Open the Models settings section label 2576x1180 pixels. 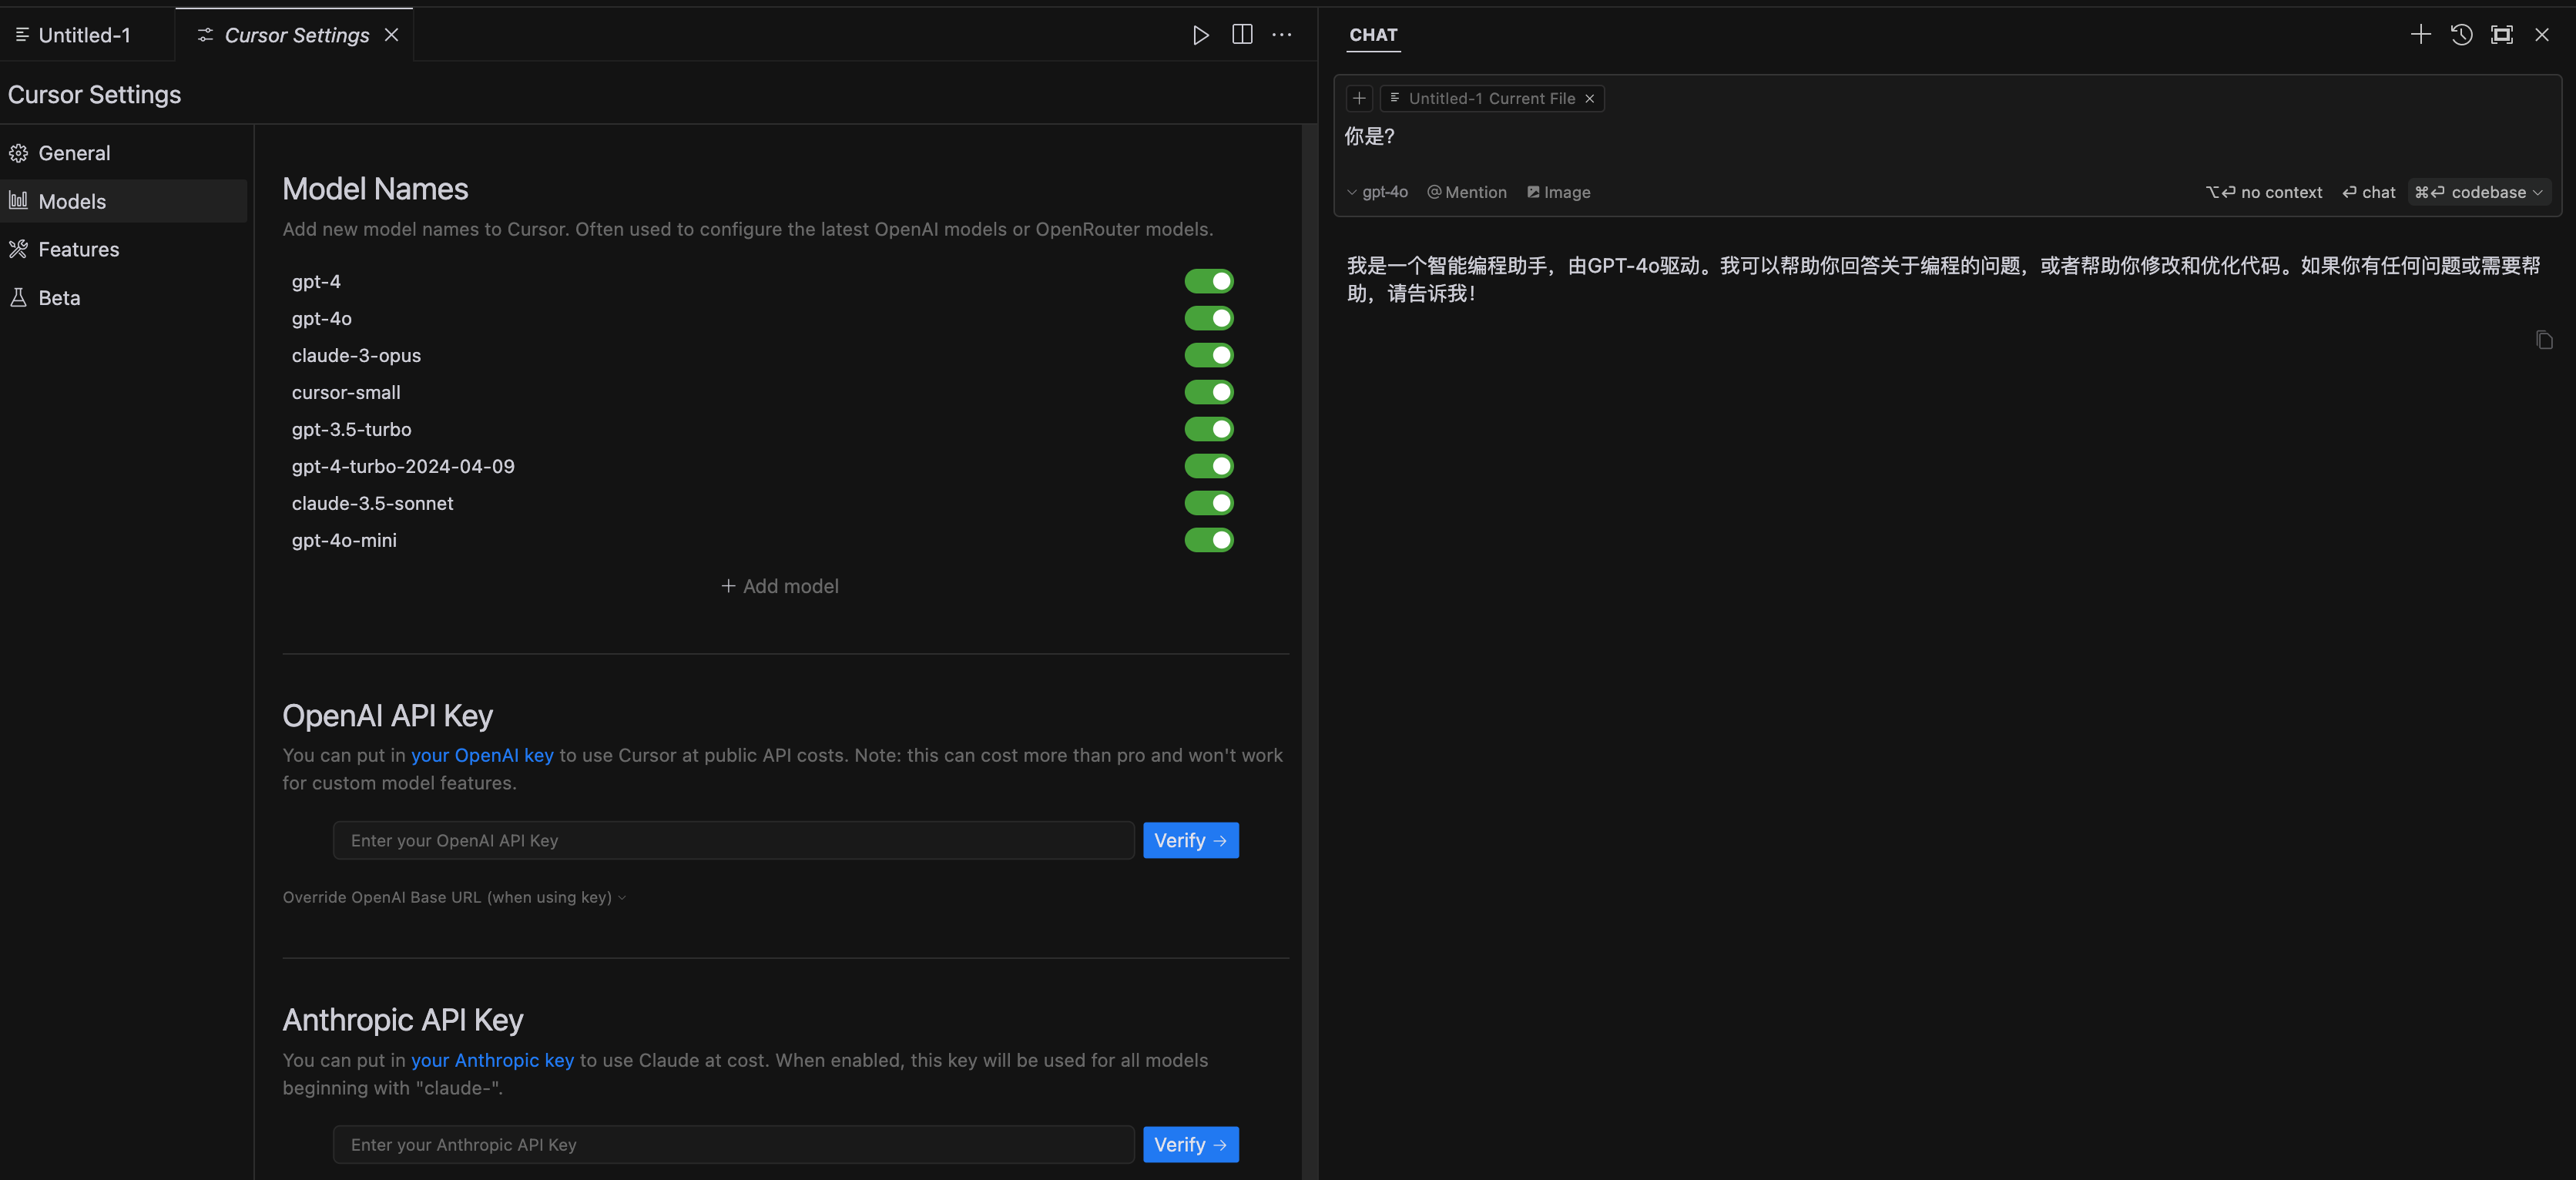[72, 201]
